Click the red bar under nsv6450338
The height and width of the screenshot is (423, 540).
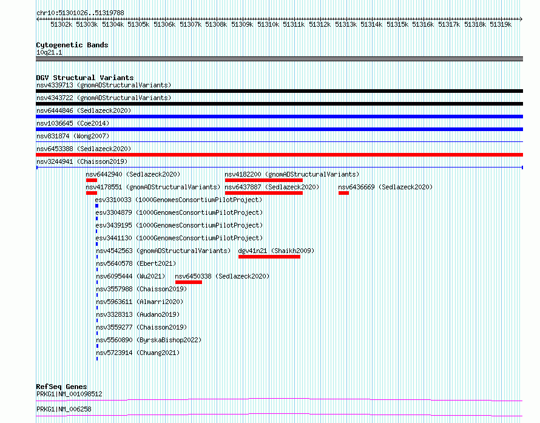click(189, 282)
